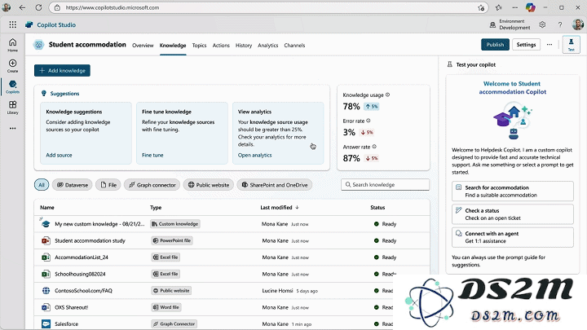Click the Fine tune link
587x330 pixels.
tap(152, 155)
